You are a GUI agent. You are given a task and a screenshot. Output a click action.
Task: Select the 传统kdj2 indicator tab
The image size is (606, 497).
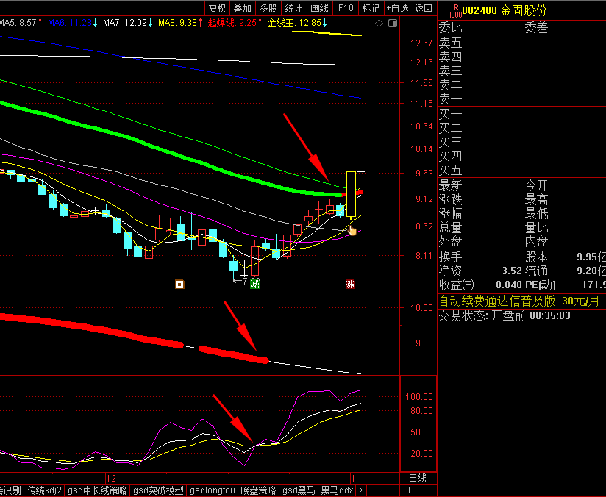click(44, 490)
